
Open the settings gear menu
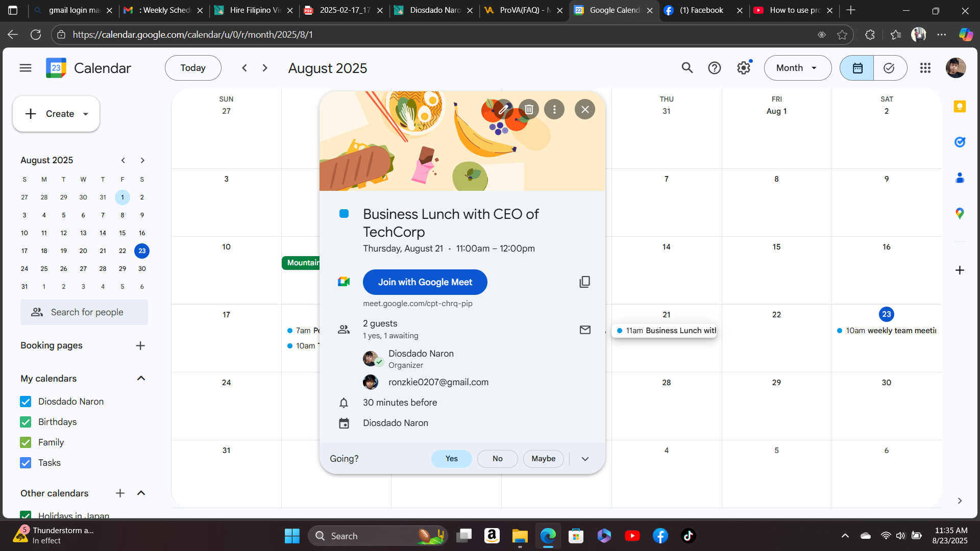pos(744,68)
